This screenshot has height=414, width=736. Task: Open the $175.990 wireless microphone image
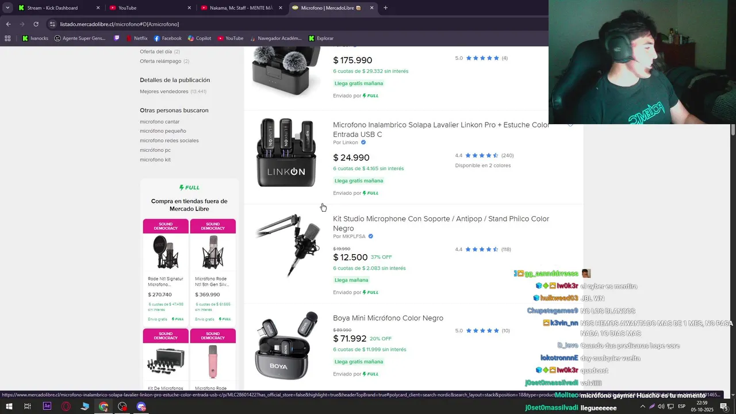click(286, 72)
